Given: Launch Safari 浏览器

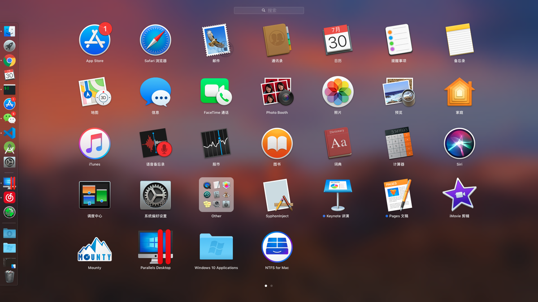Looking at the screenshot, I should coord(156,40).
